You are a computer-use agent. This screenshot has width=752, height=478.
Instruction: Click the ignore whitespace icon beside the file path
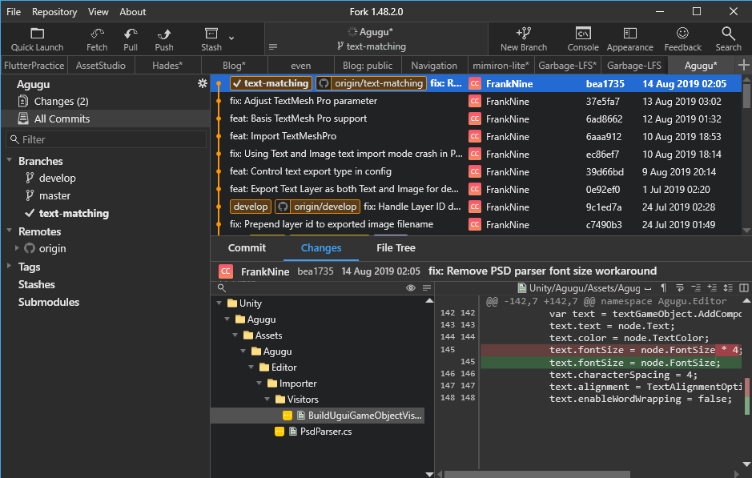[648, 288]
